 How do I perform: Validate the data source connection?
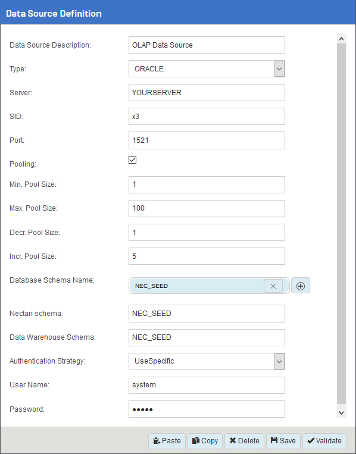click(324, 441)
